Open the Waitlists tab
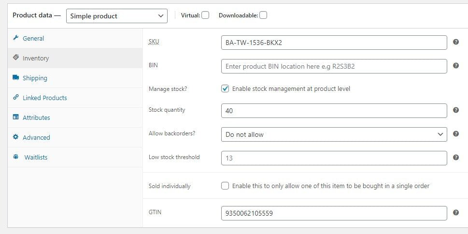 [x=36, y=157]
